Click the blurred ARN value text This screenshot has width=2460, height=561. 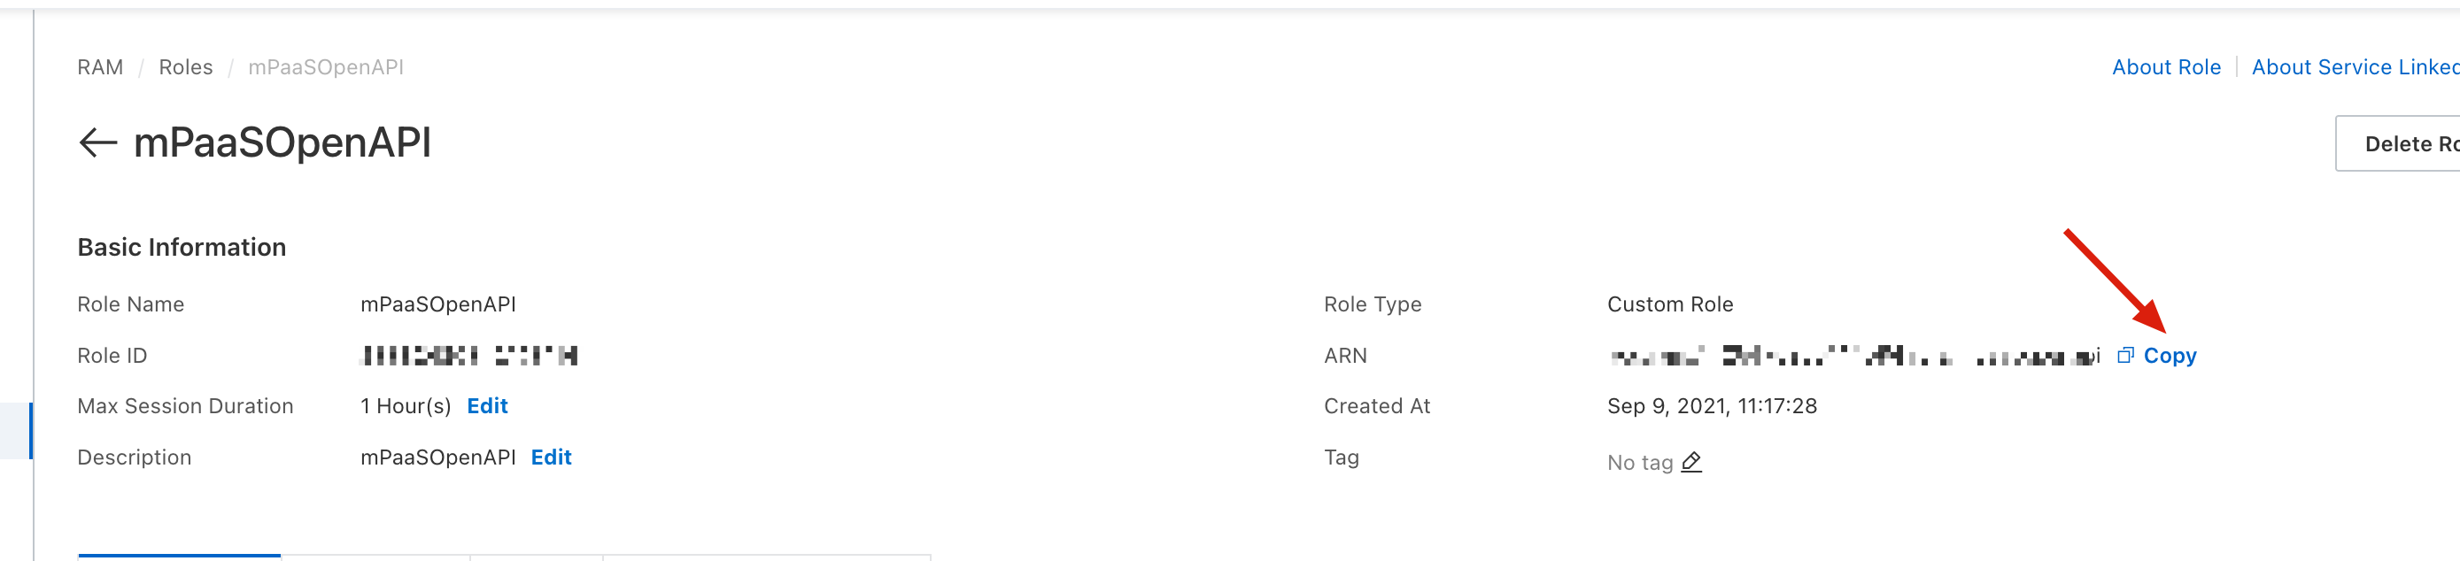tap(1853, 357)
